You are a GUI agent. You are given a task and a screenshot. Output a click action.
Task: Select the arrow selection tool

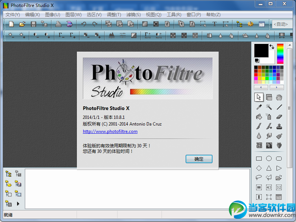(x=259, y=97)
